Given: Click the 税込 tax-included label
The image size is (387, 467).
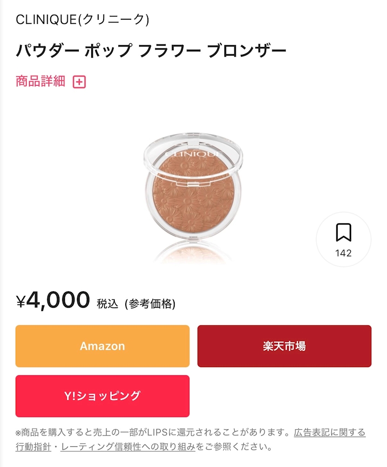Looking at the screenshot, I should (x=107, y=304).
